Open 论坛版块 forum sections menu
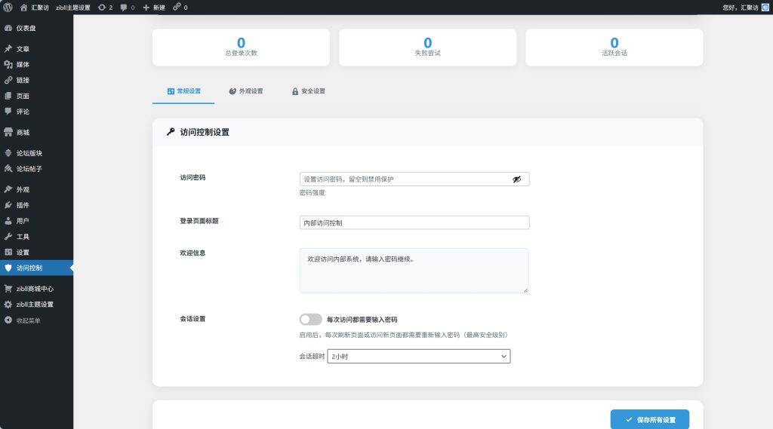This screenshot has width=773, height=429. (x=36, y=153)
